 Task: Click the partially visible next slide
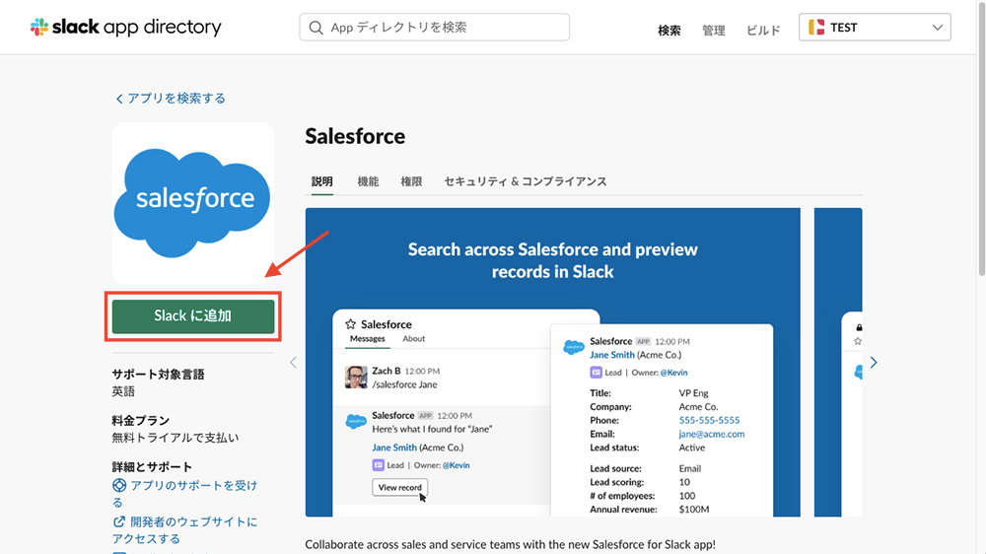pyautogui.click(x=838, y=362)
